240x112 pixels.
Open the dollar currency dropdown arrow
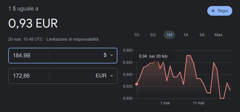pyautogui.click(x=112, y=55)
